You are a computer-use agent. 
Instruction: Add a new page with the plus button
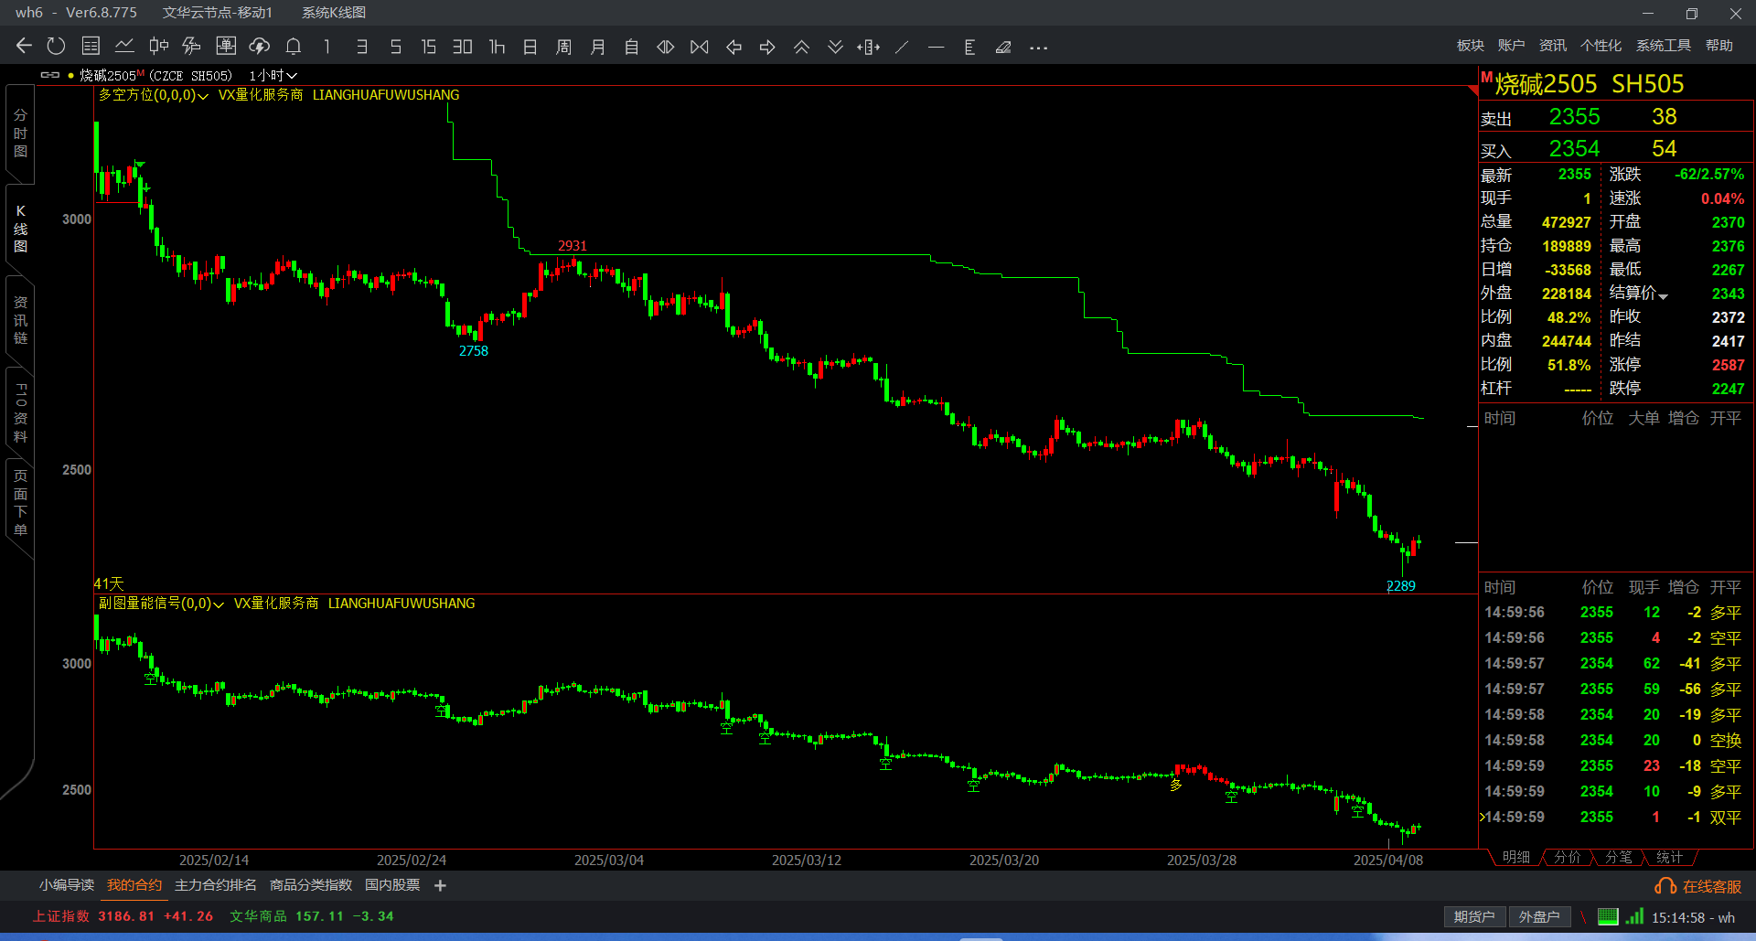[x=440, y=885]
